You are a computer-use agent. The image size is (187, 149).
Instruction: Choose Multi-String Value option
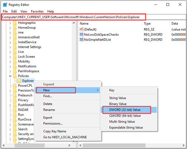tap(129, 122)
